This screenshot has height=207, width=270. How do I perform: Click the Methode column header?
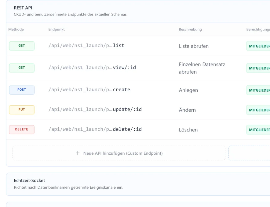coord(16,29)
